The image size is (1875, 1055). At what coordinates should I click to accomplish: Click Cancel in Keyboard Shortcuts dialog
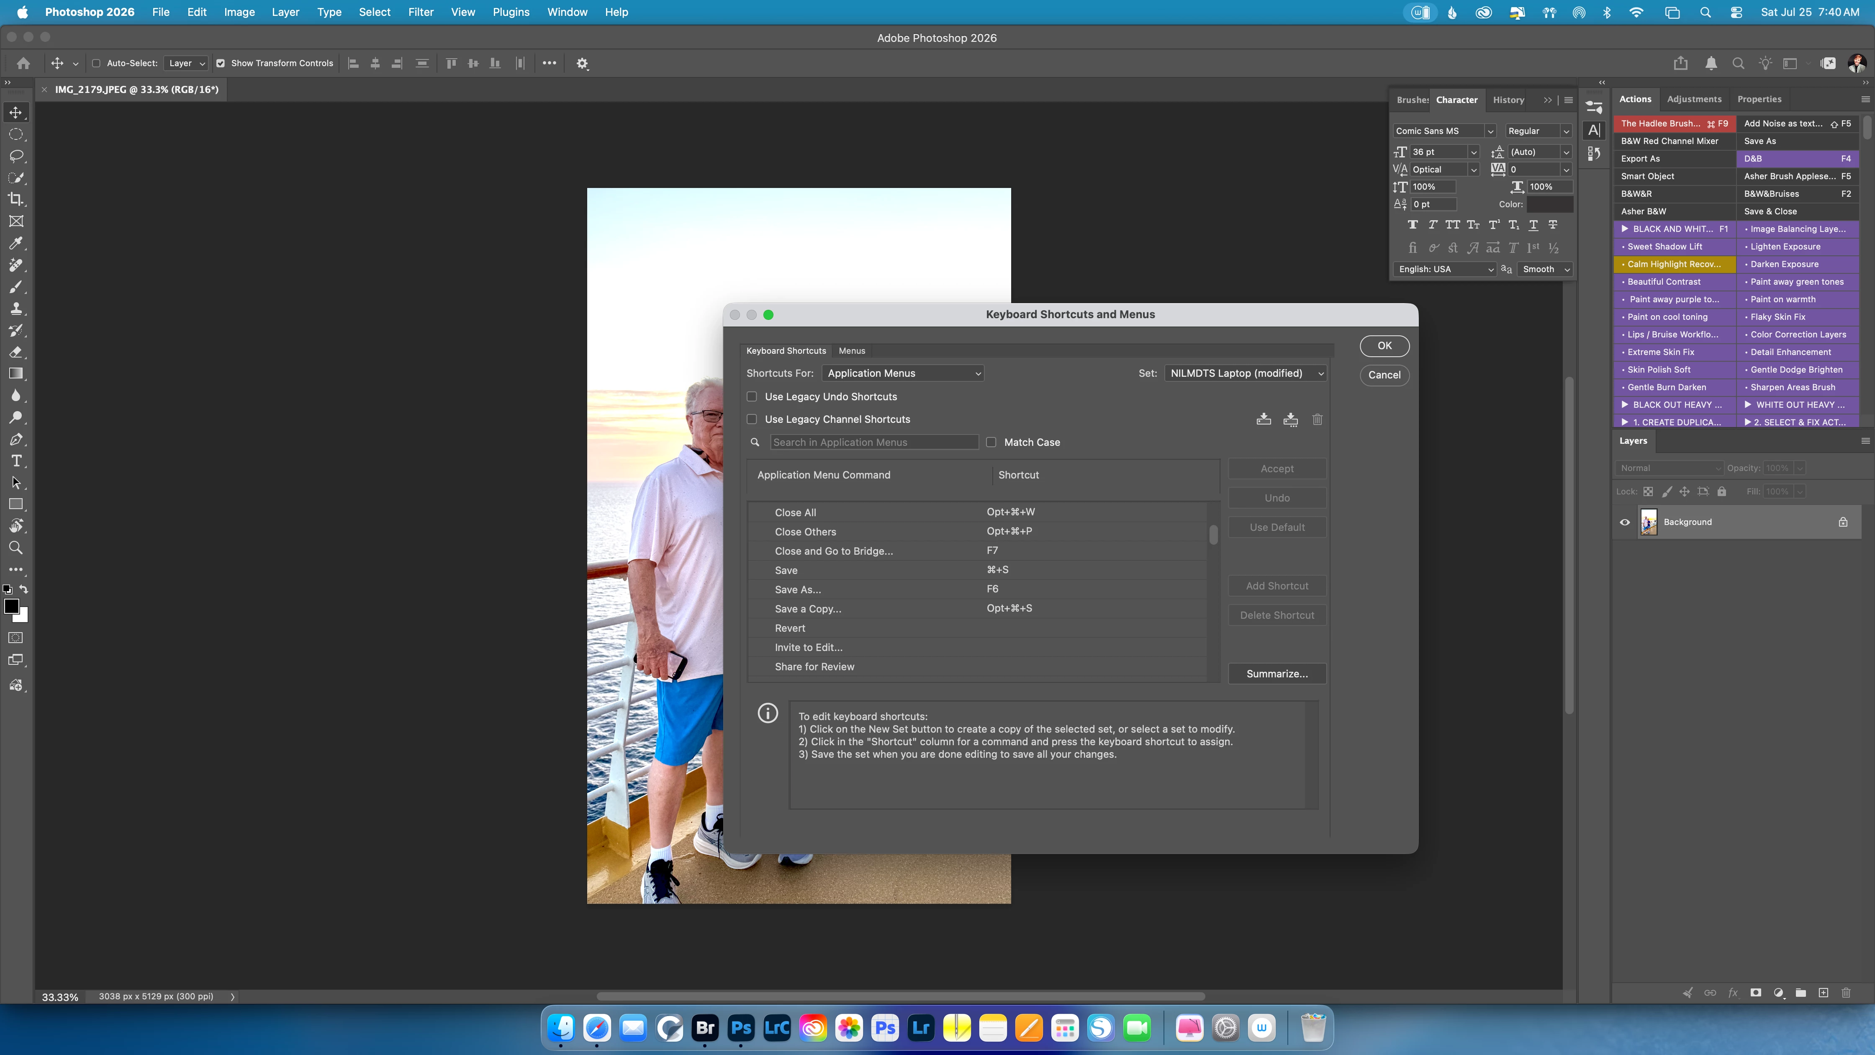[x=1384, y=375]
